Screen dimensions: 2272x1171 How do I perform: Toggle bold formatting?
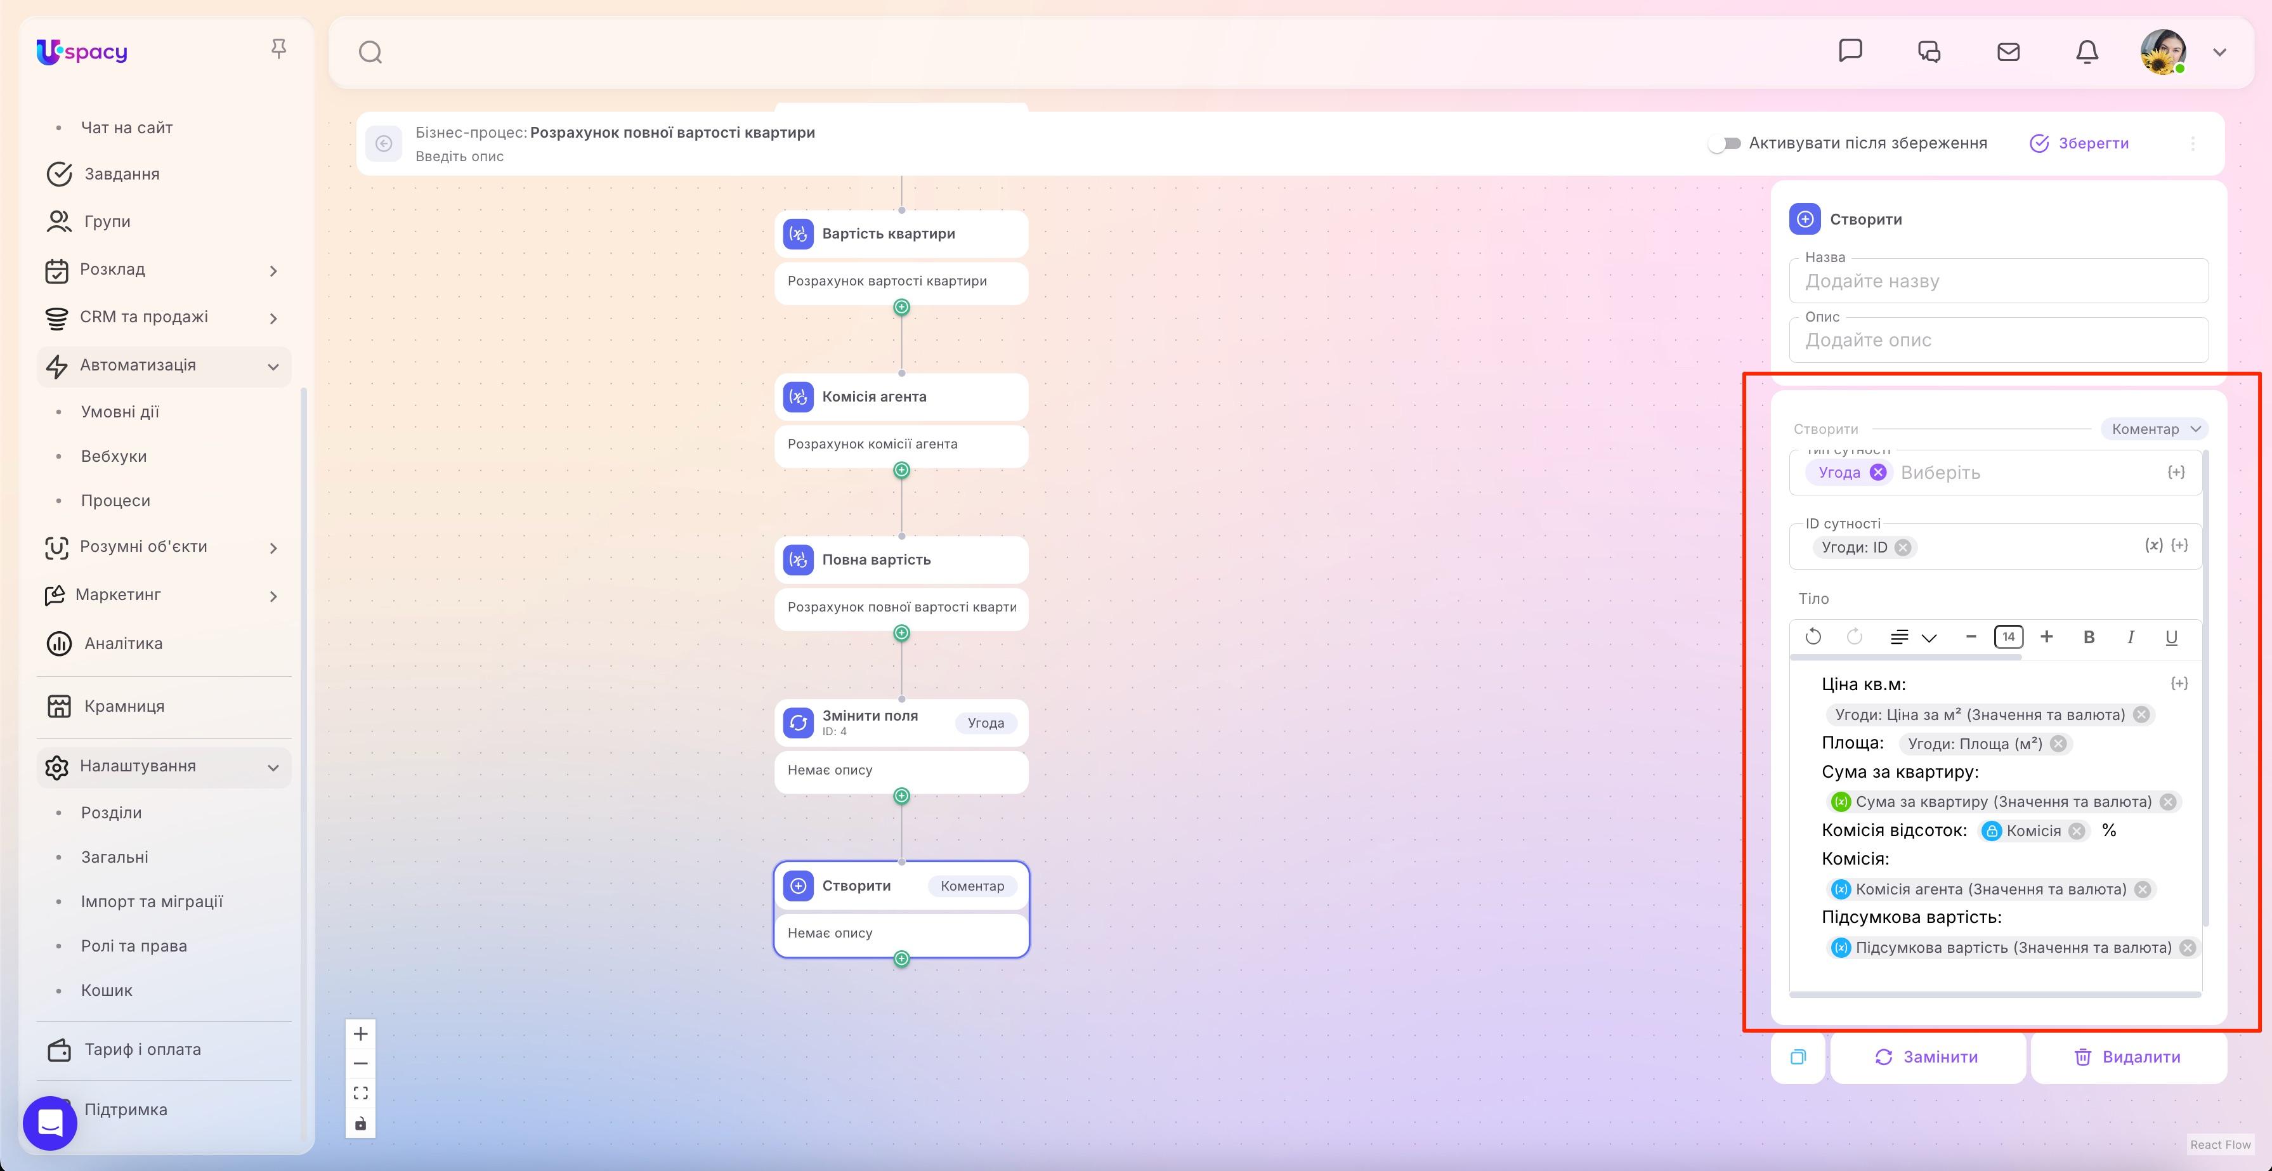click(2089, 638)
